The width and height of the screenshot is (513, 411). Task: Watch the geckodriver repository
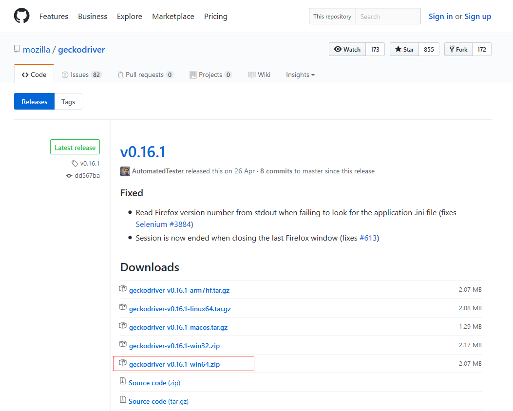[347, 49]
